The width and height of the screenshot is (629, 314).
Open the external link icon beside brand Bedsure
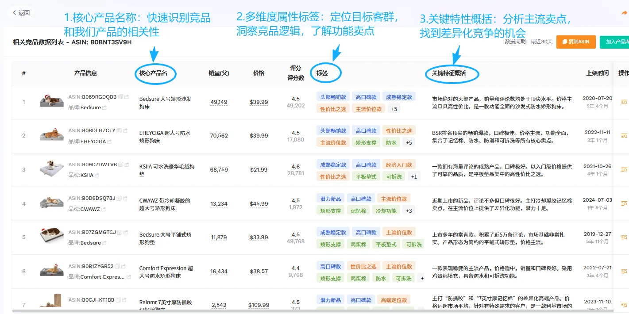pyautogui.click(x=104, y=107)
